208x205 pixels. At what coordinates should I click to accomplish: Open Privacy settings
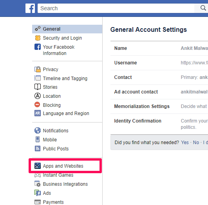pyautogui.click(x=51, y=70)
